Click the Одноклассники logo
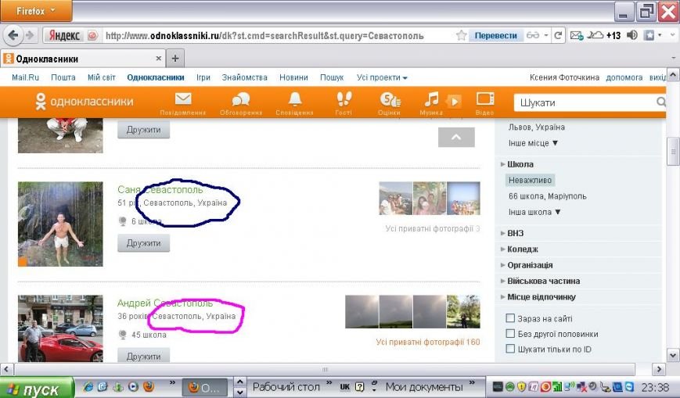This screenshot has height=398, width=680. 85,102
